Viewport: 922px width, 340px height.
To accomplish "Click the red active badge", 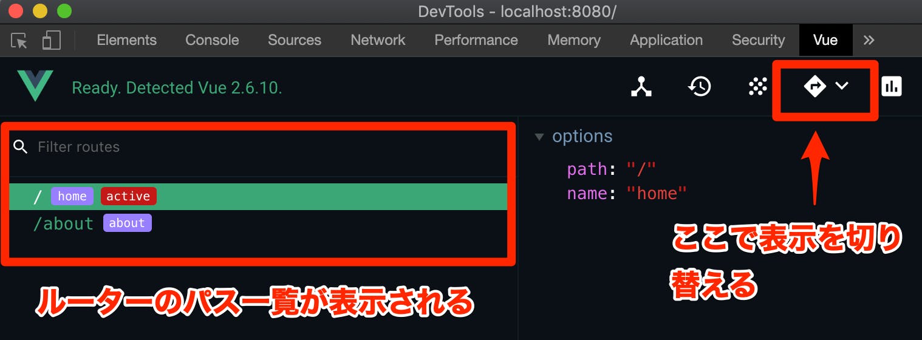I will tap(129, 196).
